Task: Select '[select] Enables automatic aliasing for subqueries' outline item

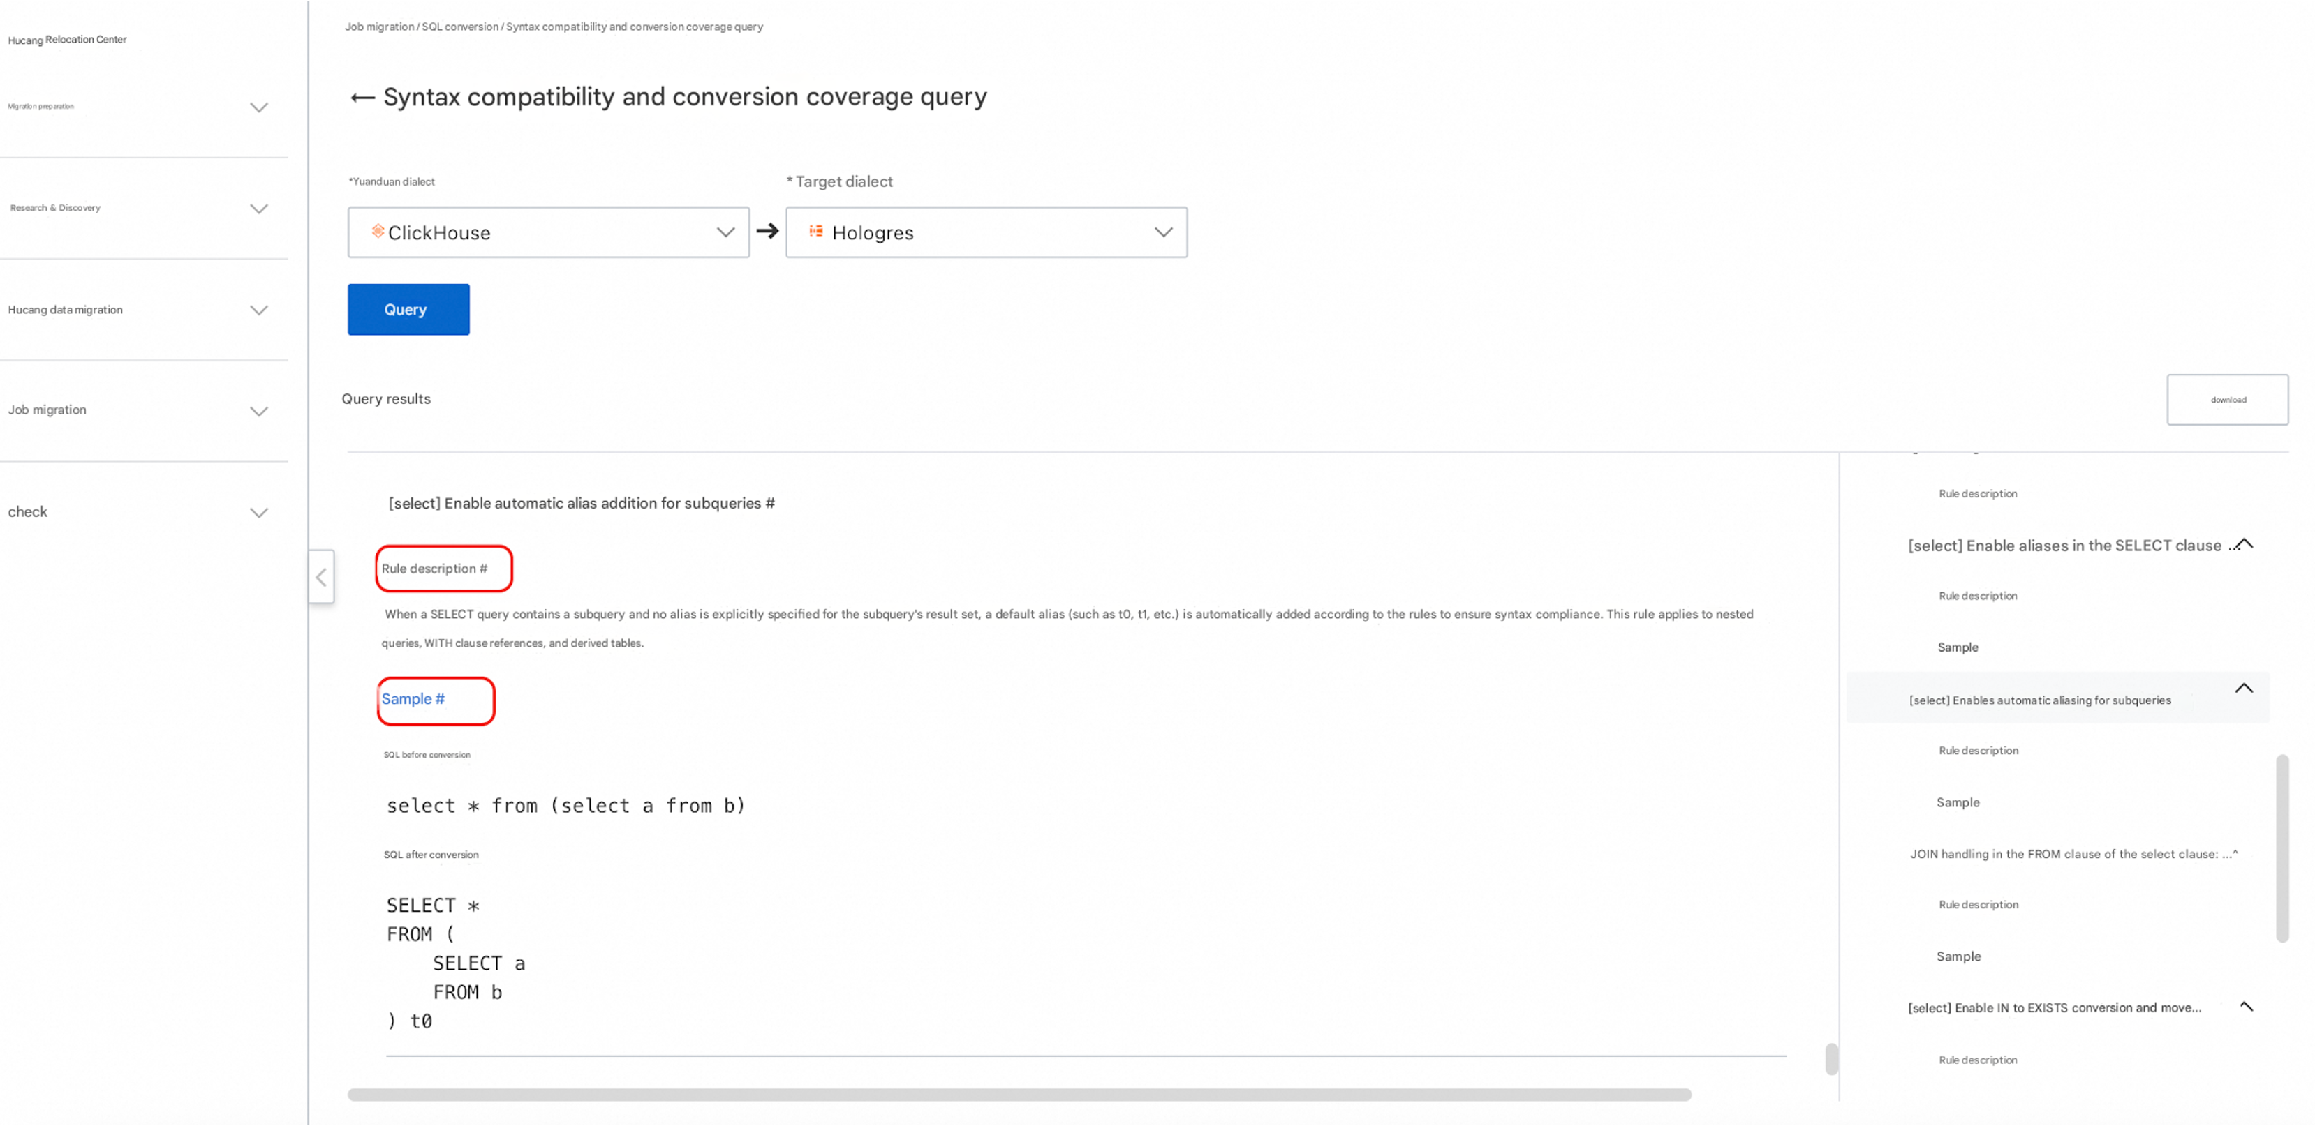Action: [x=2039, y=700]
